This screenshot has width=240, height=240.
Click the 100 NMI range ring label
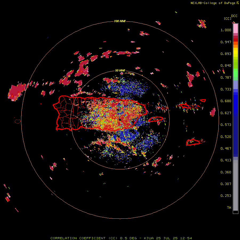pyautogui.click(x=120, y=21)
